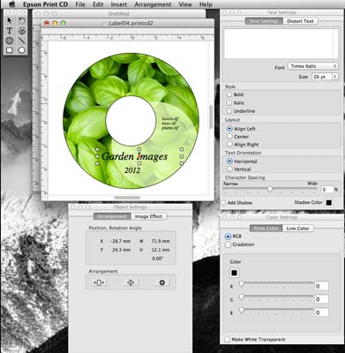Switch to the Distort Text tab
Viewport: 345px width, 353px height.
click(300, 21)
